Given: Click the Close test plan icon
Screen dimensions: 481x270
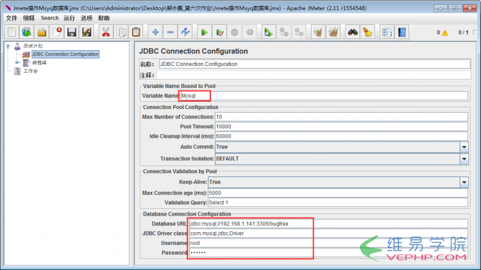Looking at the screenshot, I should coord(56,32).
